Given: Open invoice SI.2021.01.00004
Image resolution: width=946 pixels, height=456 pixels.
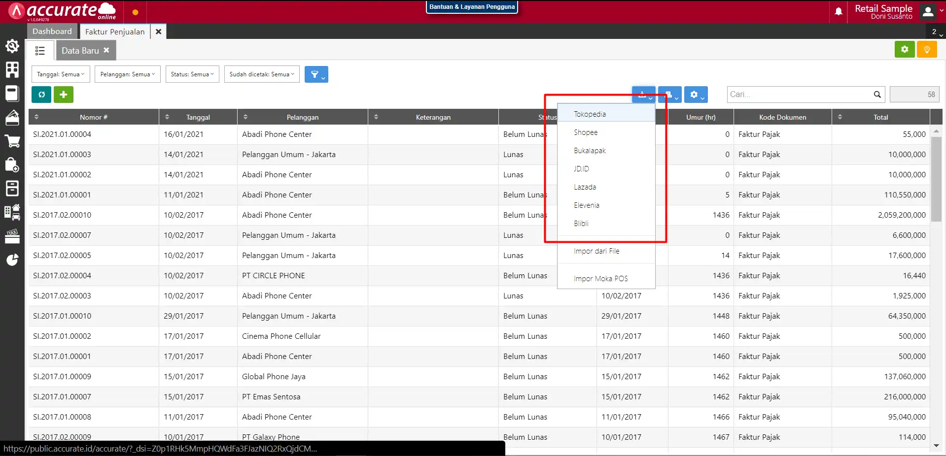Looking at the screenshot, I should point(62,134).
